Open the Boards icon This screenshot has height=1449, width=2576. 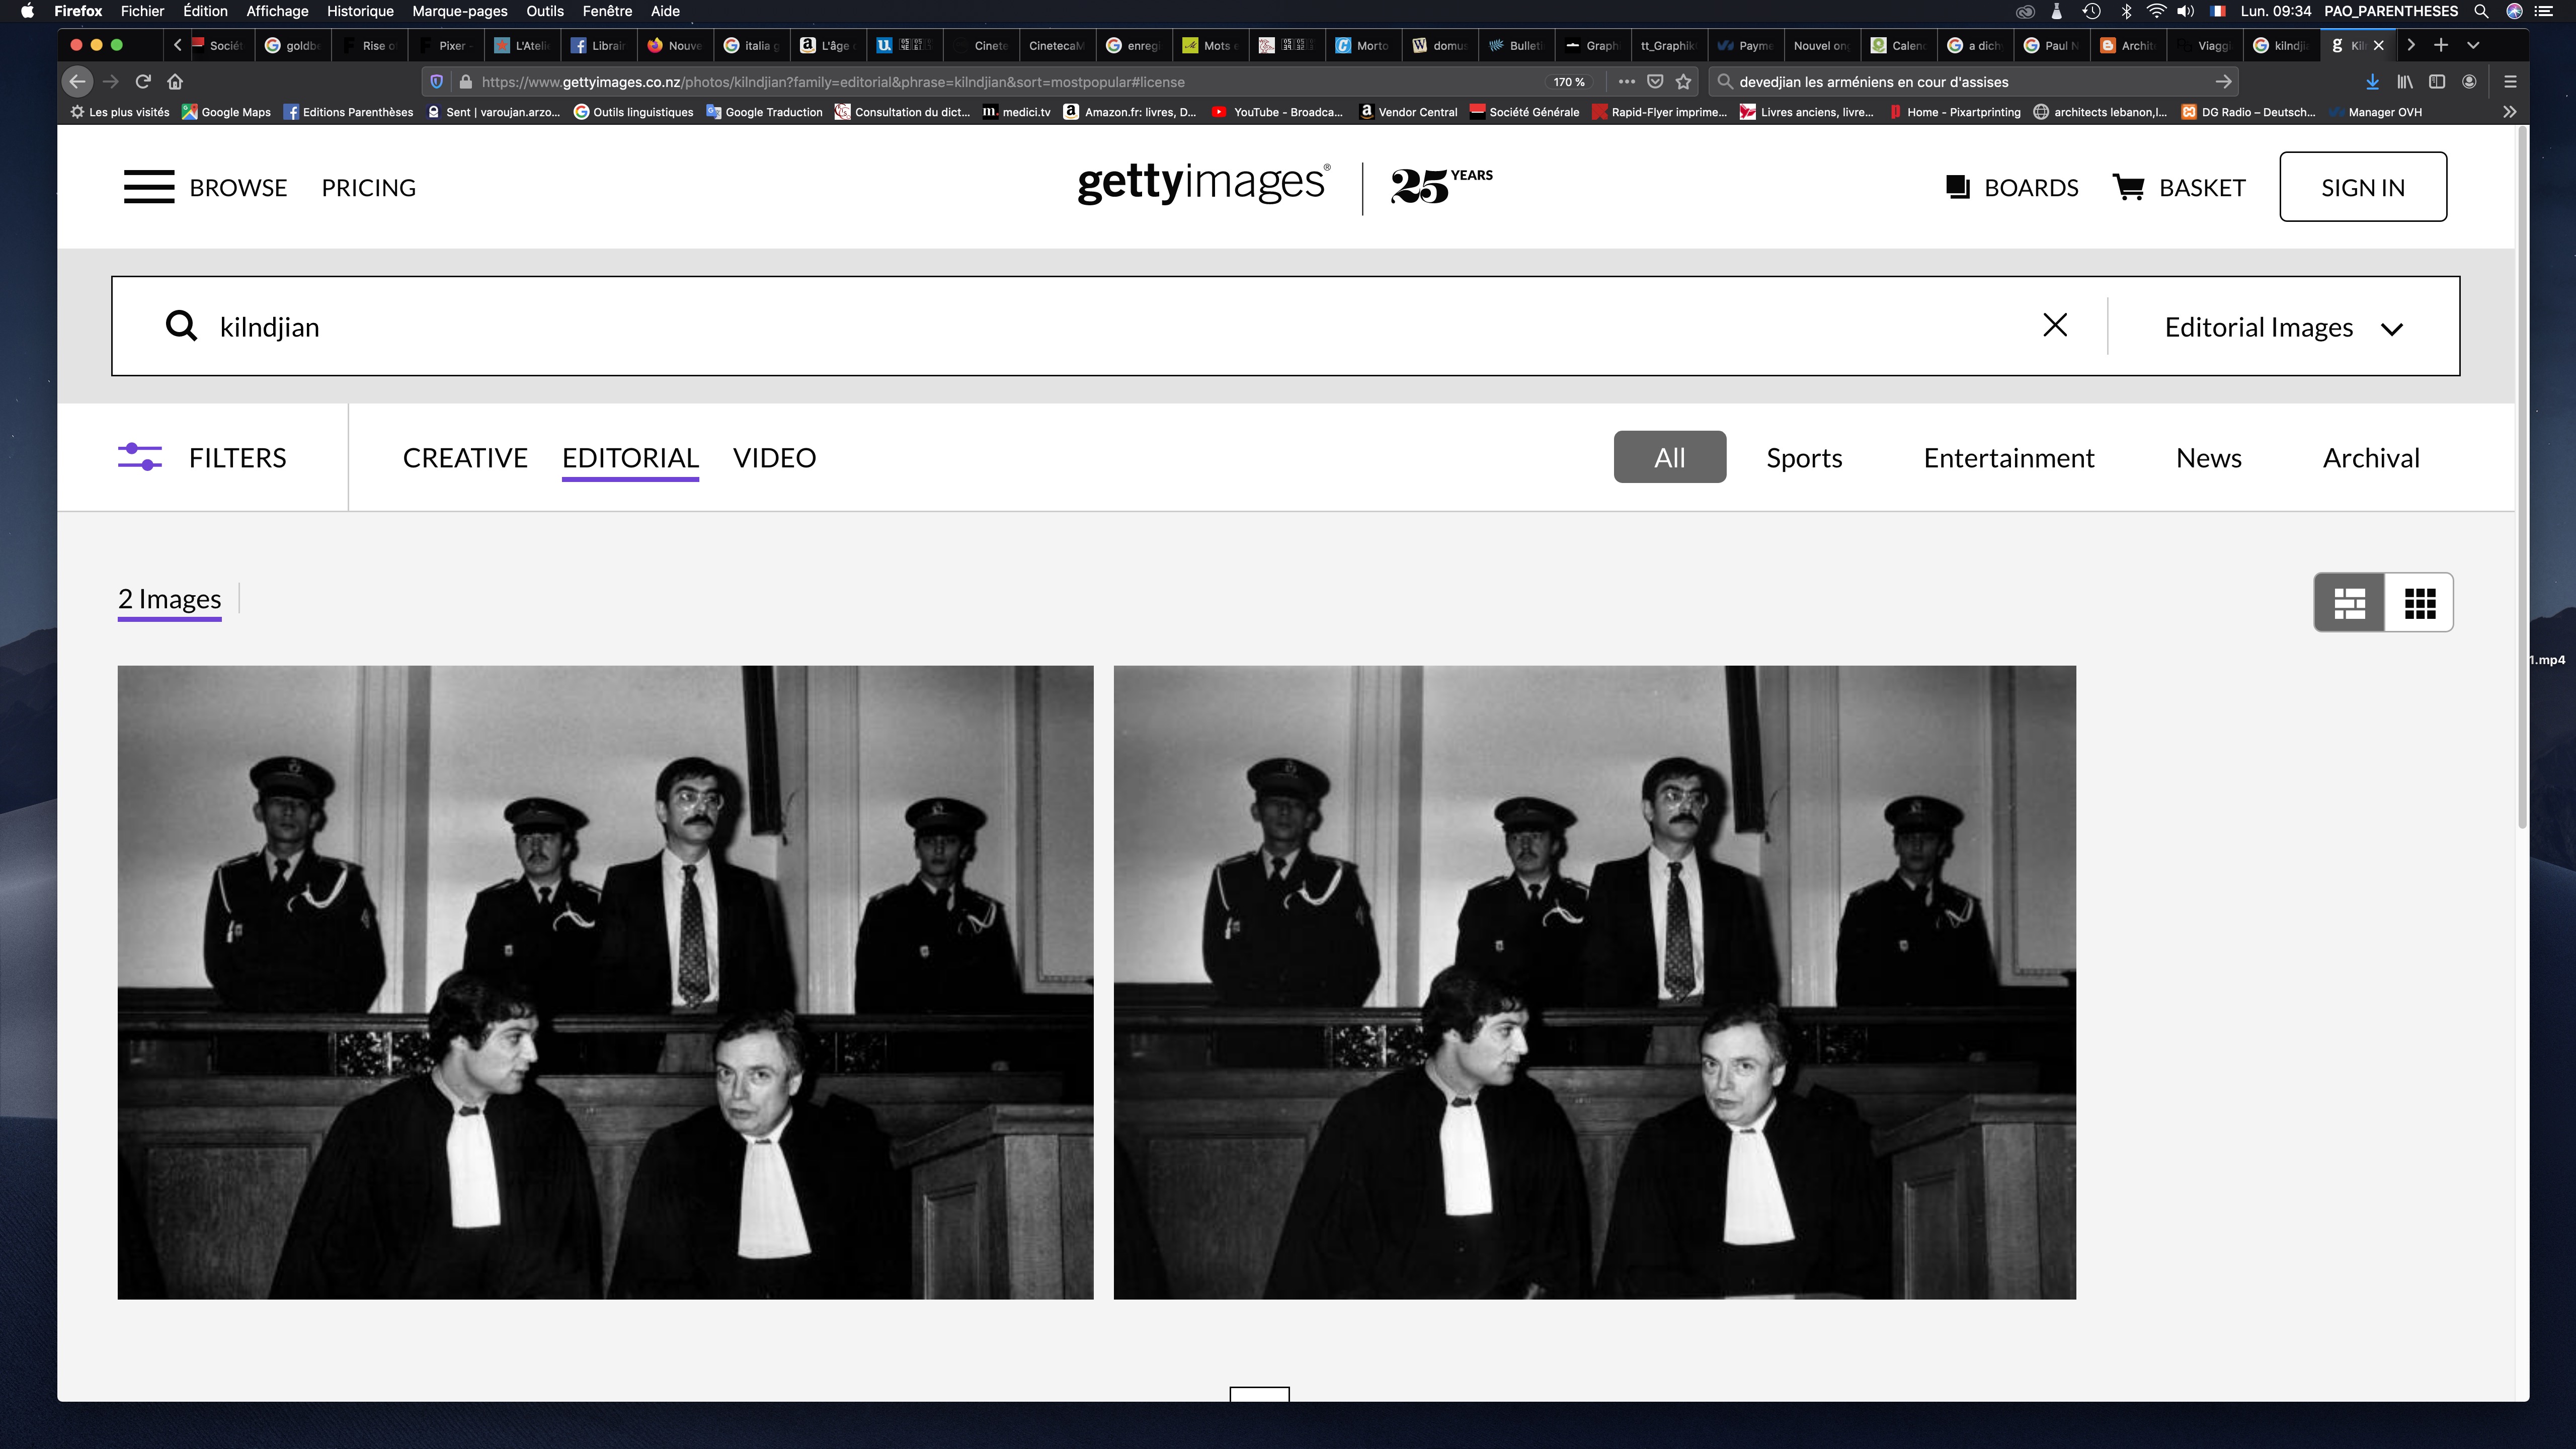(x=1957, y=187)
